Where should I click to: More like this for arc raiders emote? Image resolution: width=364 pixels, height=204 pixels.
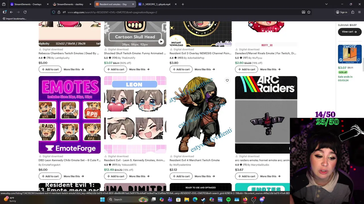[x=270, y=176]
